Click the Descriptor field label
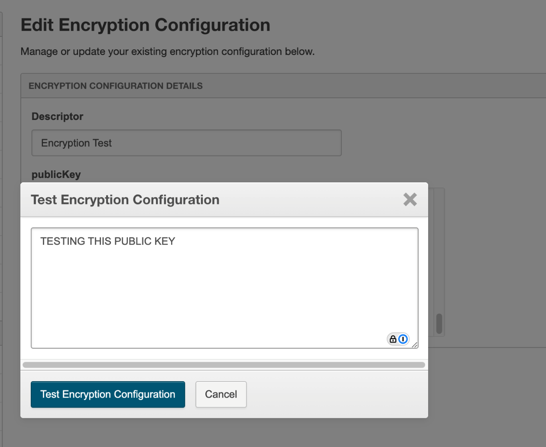This screenshot has height=447, width=546. tap(57, 117)
